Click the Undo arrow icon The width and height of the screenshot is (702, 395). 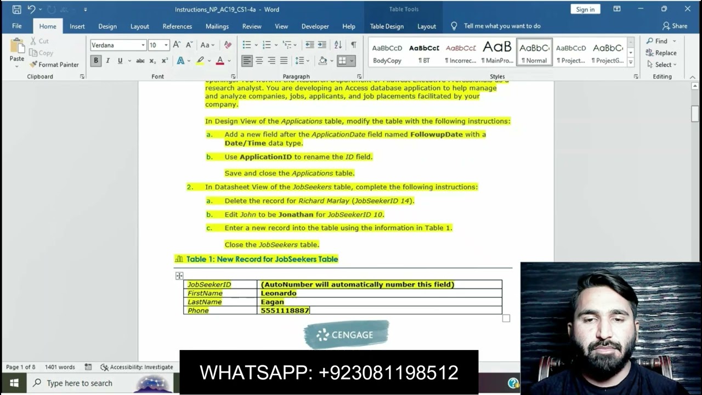pyautogui.click(x=32, y=9)
